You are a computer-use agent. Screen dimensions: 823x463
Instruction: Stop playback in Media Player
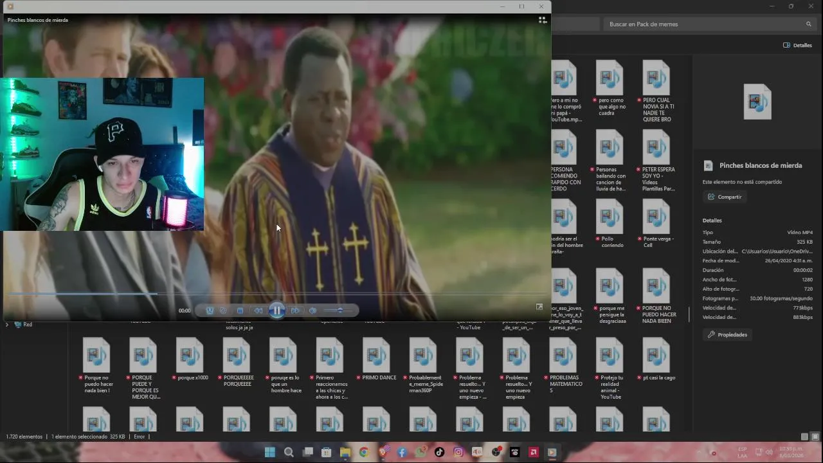(240, 311)
